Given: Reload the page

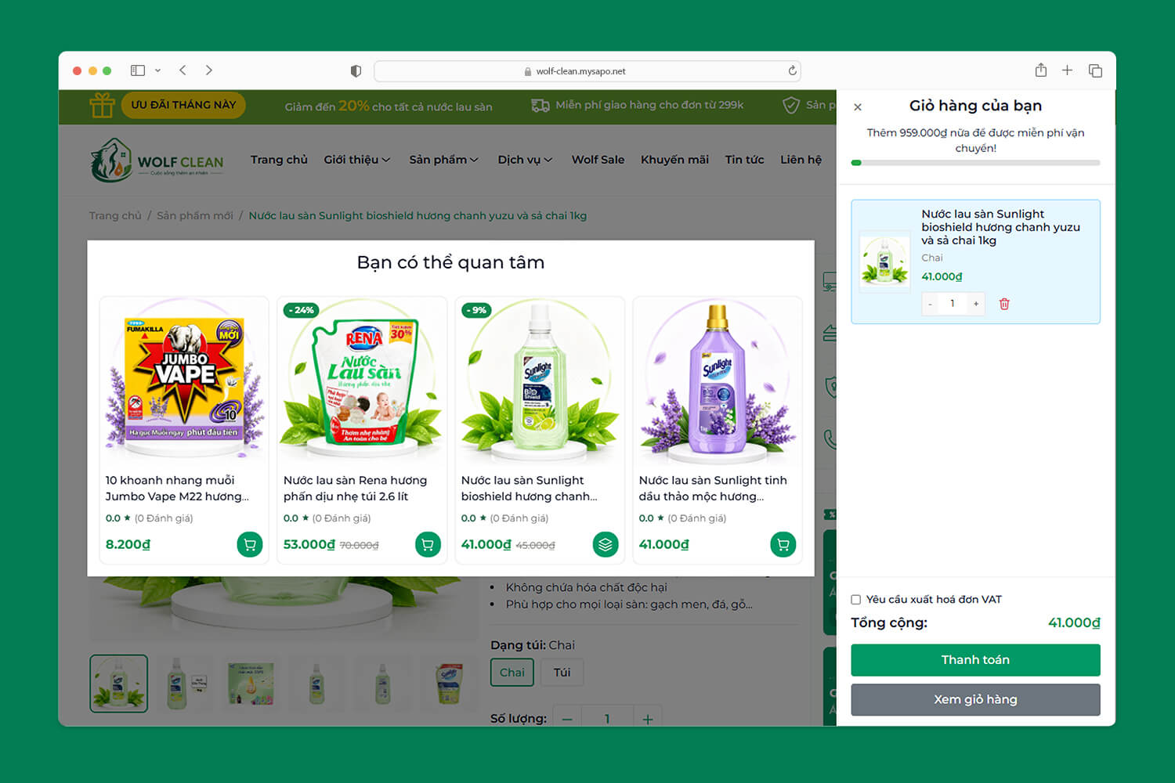Looking at the screenshot, I should (792, 71).
